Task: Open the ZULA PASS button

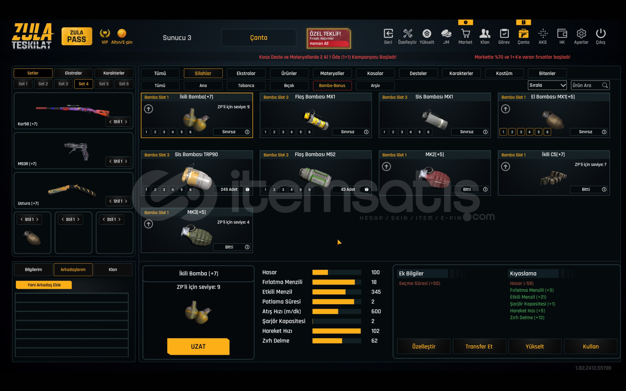Action: (x=77, y=36)
